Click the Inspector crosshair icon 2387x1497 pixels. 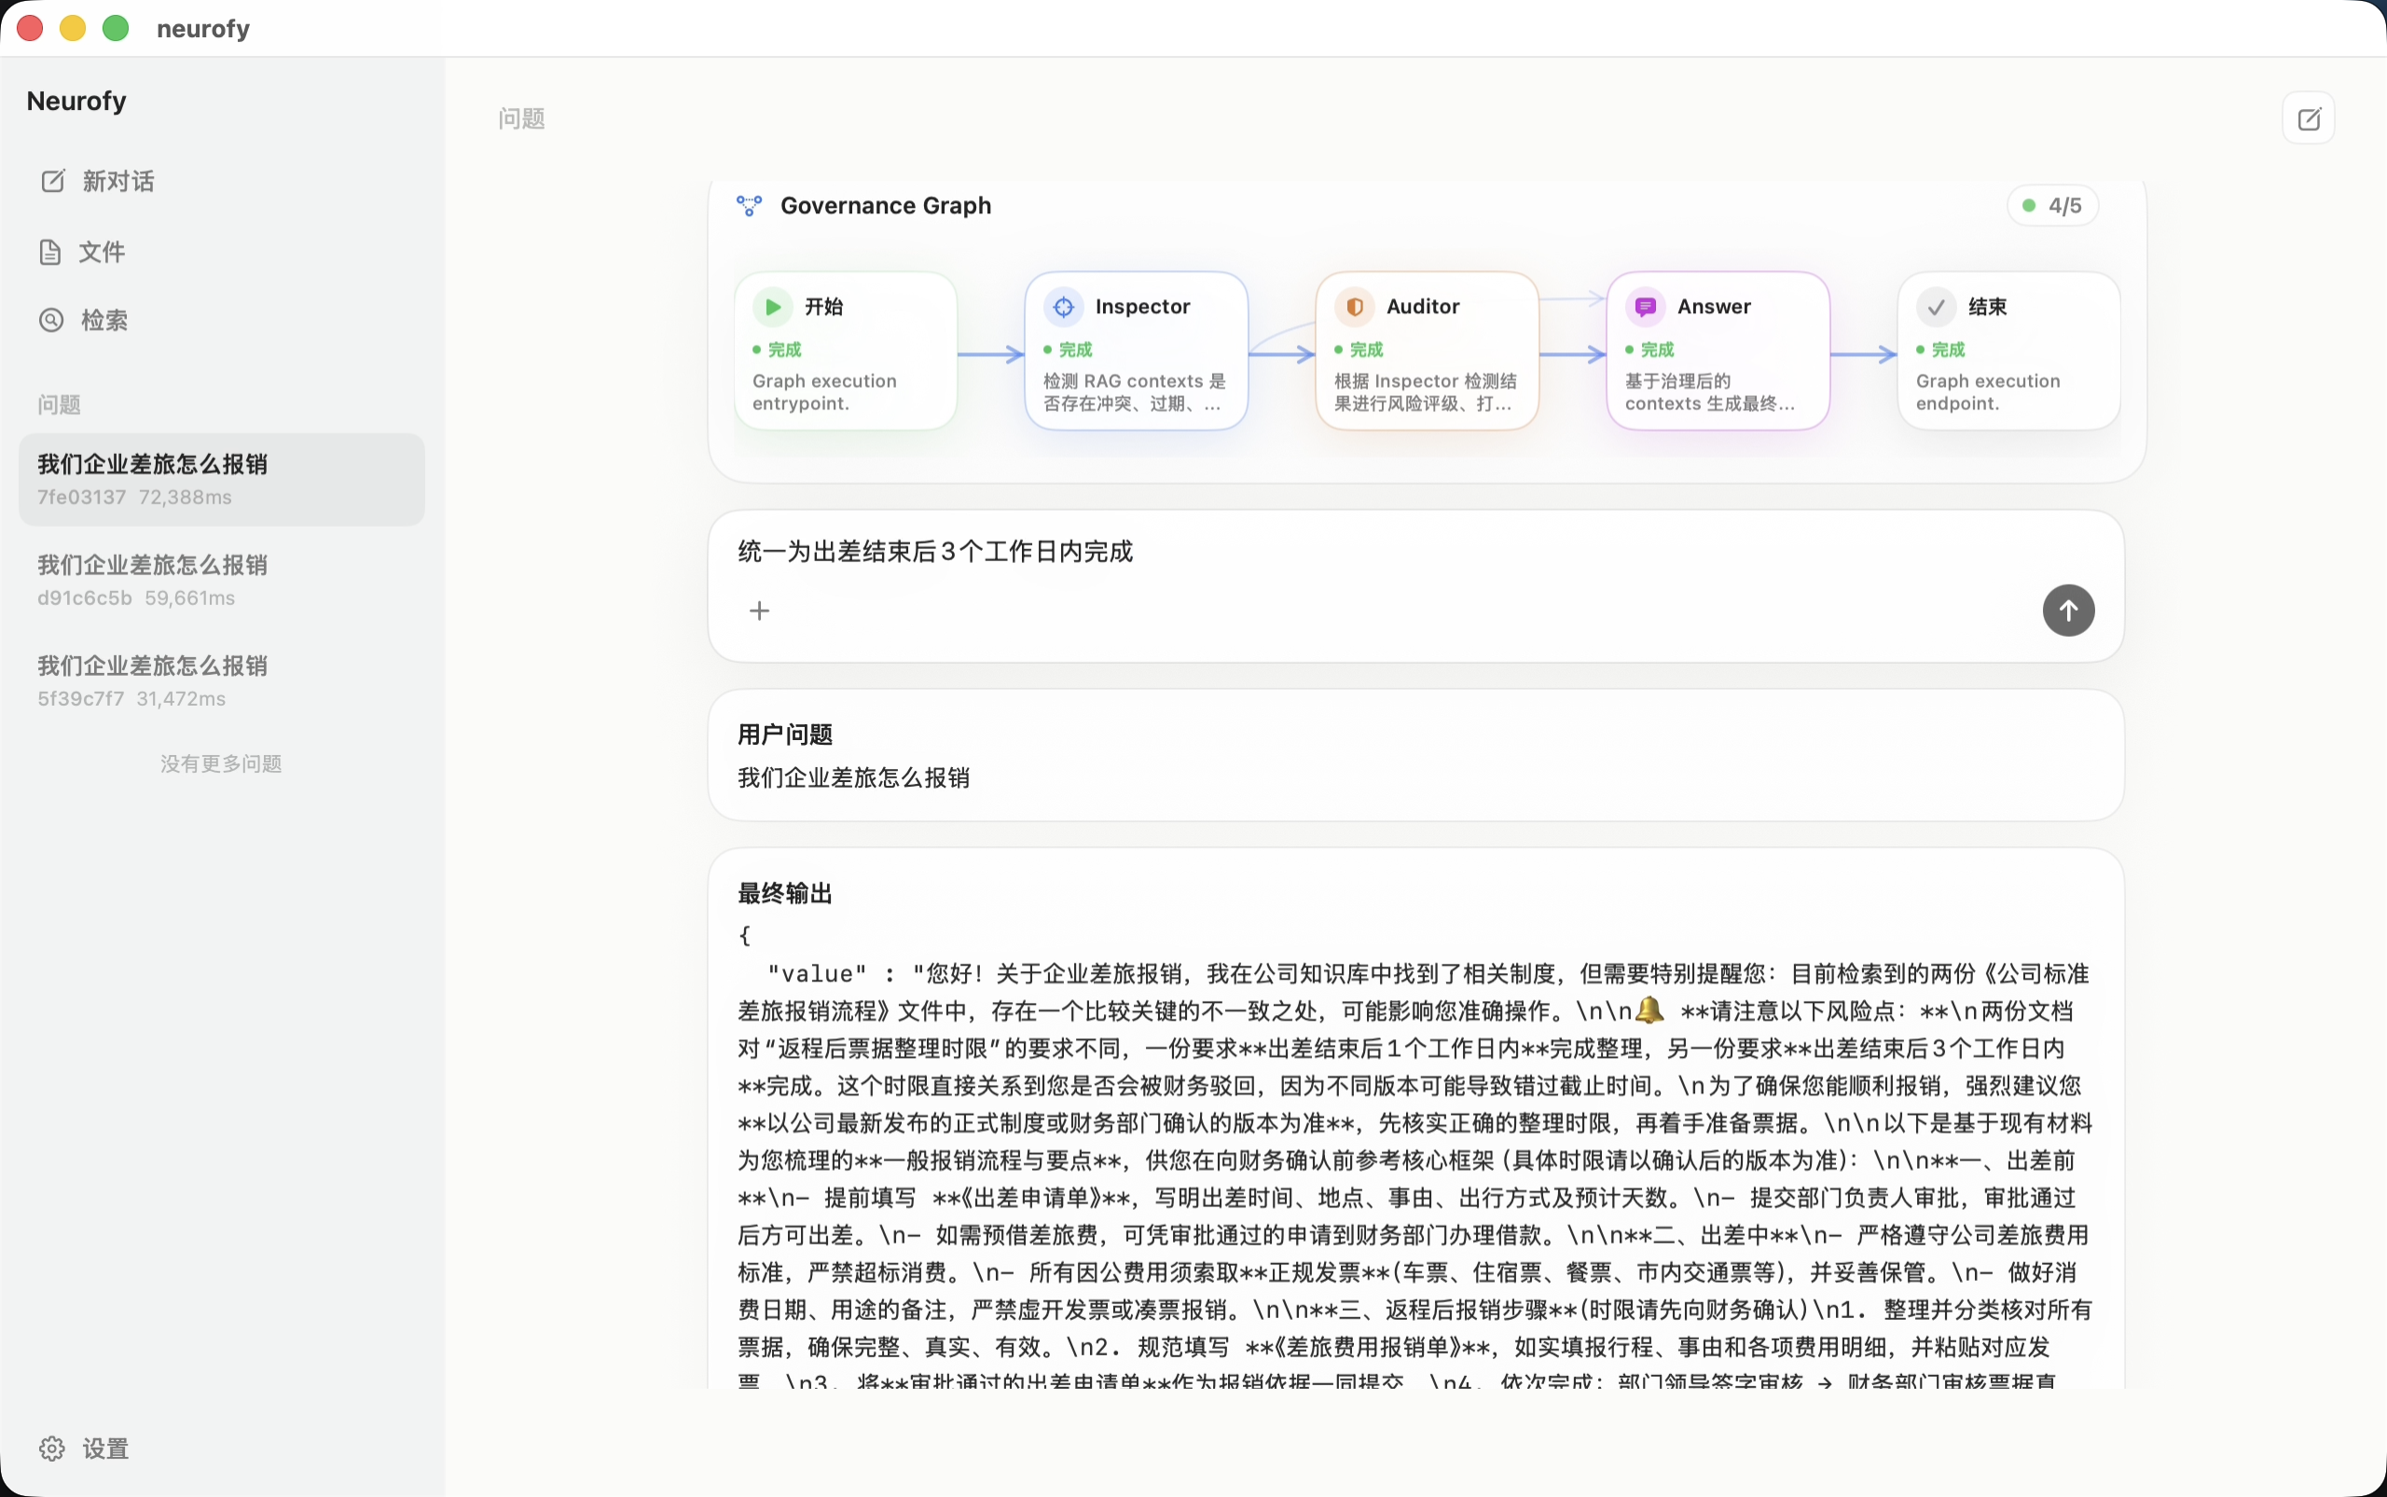point(1064,307)
